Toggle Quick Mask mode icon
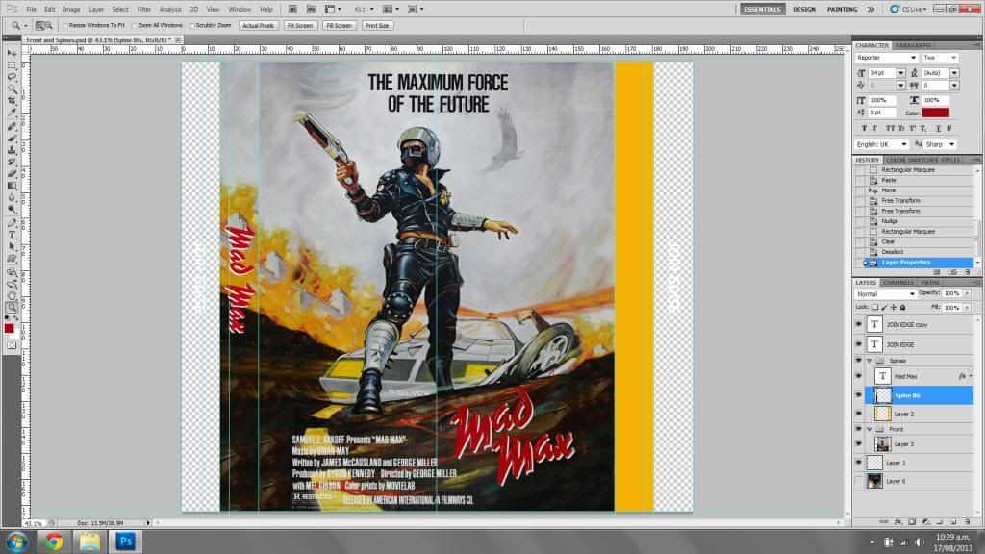 pos(12,345)
